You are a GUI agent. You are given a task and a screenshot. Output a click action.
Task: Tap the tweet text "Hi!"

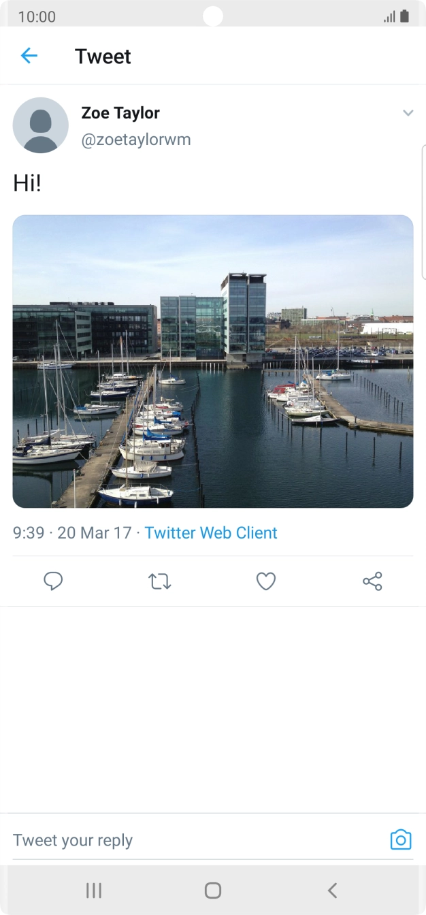click(27, 183)
